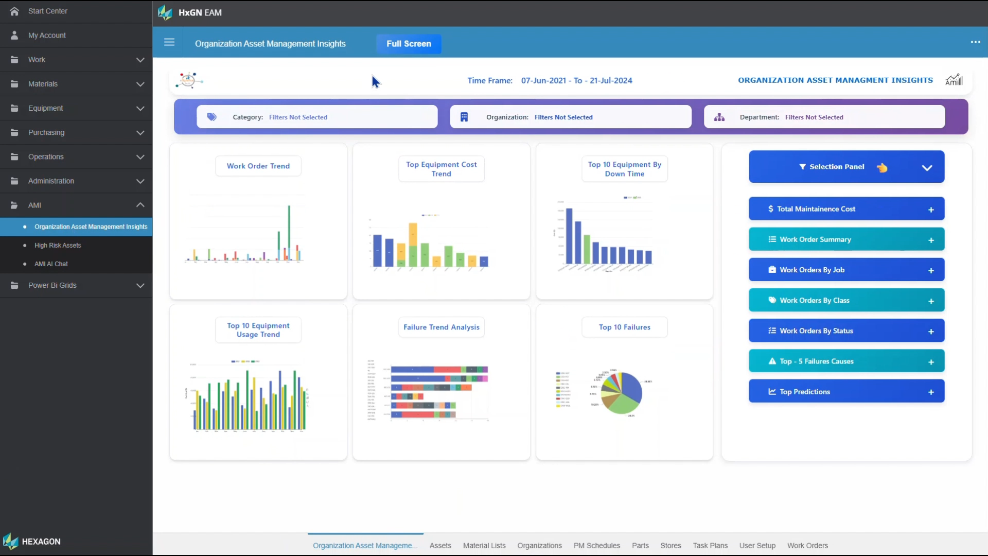Screen dimensions: 988x556
Task: Click the Department hierarchy filter icon
Action: pos(719,117)
